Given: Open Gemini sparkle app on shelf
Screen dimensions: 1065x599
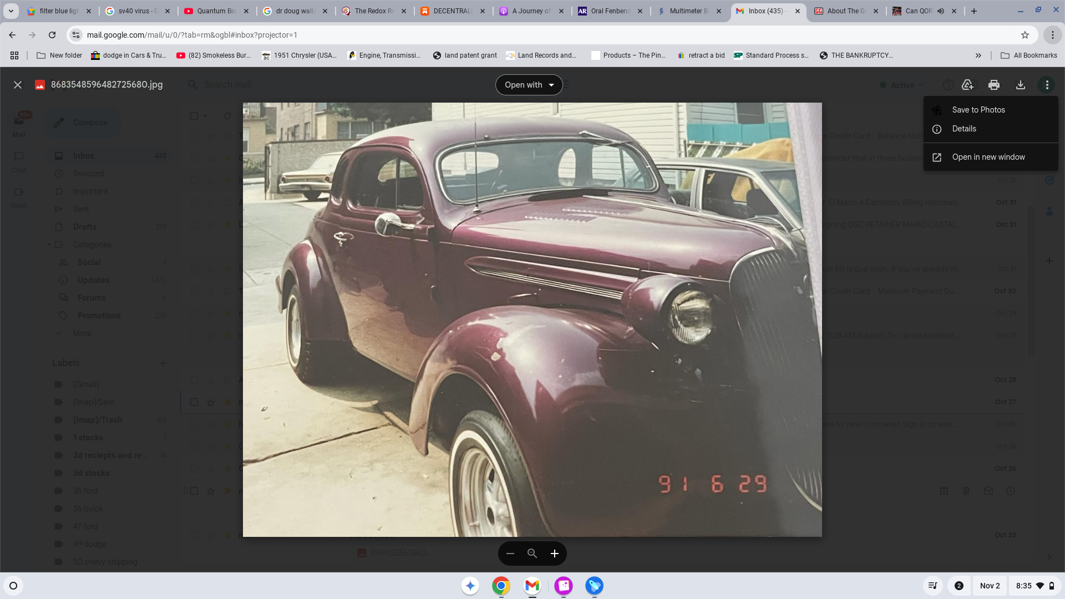Looking at the screenshot, I should [470, 586].
